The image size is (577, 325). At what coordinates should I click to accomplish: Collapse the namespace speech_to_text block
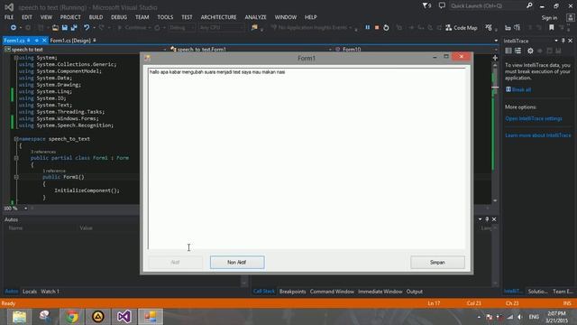tap(16, 139)
